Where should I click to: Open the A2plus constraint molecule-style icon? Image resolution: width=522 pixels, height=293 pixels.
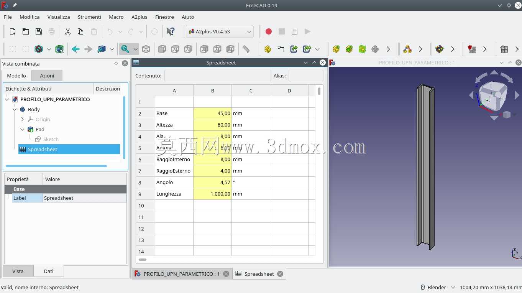407,49
